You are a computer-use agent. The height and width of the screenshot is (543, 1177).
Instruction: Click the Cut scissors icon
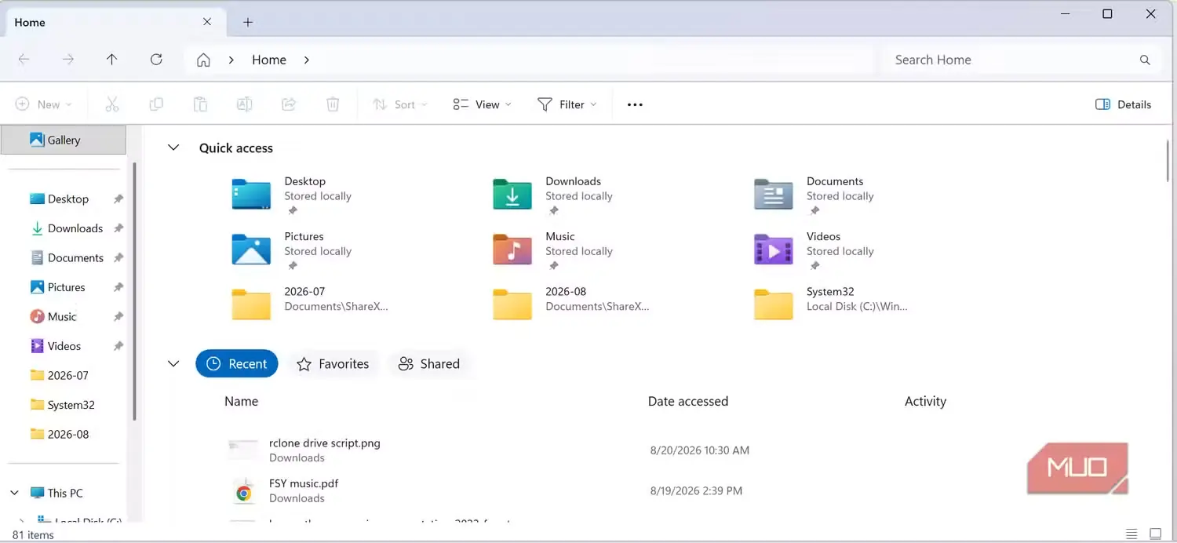(x=112, y=104)
